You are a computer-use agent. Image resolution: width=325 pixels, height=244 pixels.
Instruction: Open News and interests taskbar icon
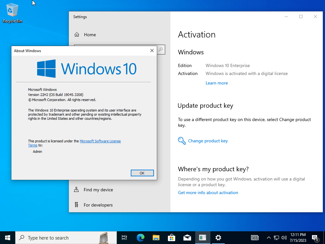pos(255,238)
